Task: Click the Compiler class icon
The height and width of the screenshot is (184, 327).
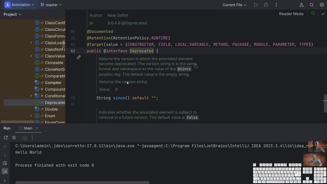Action: [x=37, y=83]
